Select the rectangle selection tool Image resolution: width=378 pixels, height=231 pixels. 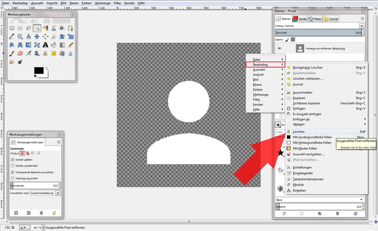click(x=12, y=28)
